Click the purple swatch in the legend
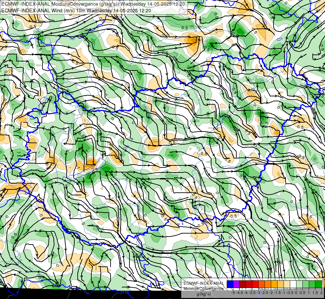Image resolution: width=325 pixels, height=299 pixels. [x=236, y=284]
